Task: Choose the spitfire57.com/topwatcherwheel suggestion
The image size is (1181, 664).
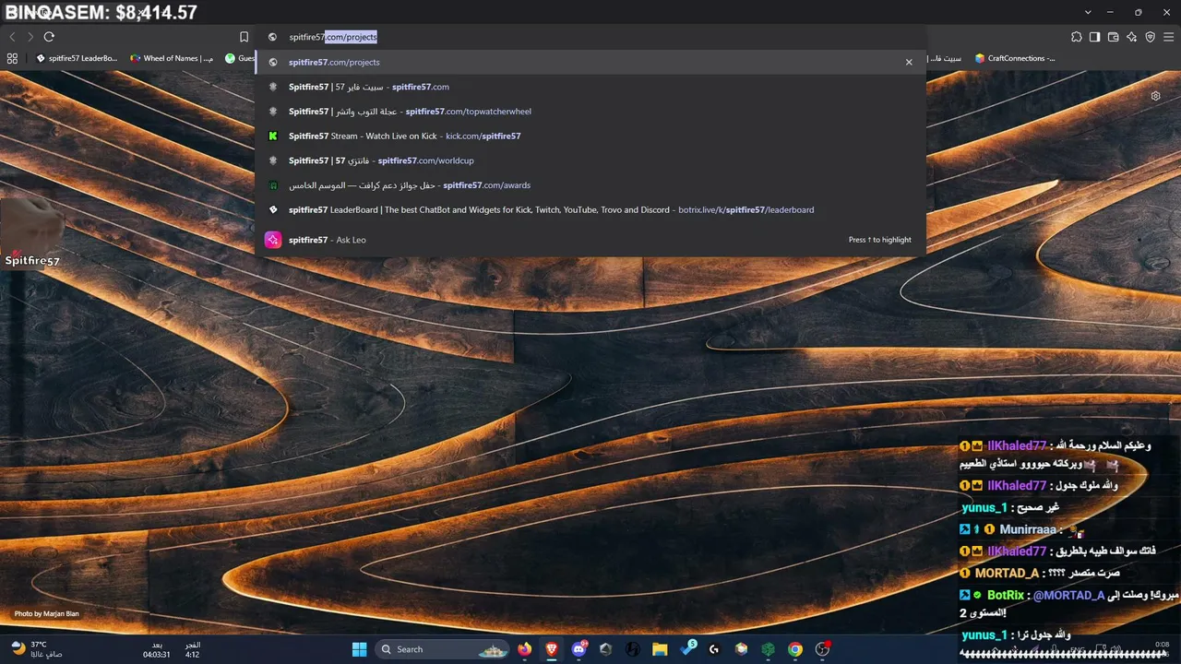Action: point(590,112)
